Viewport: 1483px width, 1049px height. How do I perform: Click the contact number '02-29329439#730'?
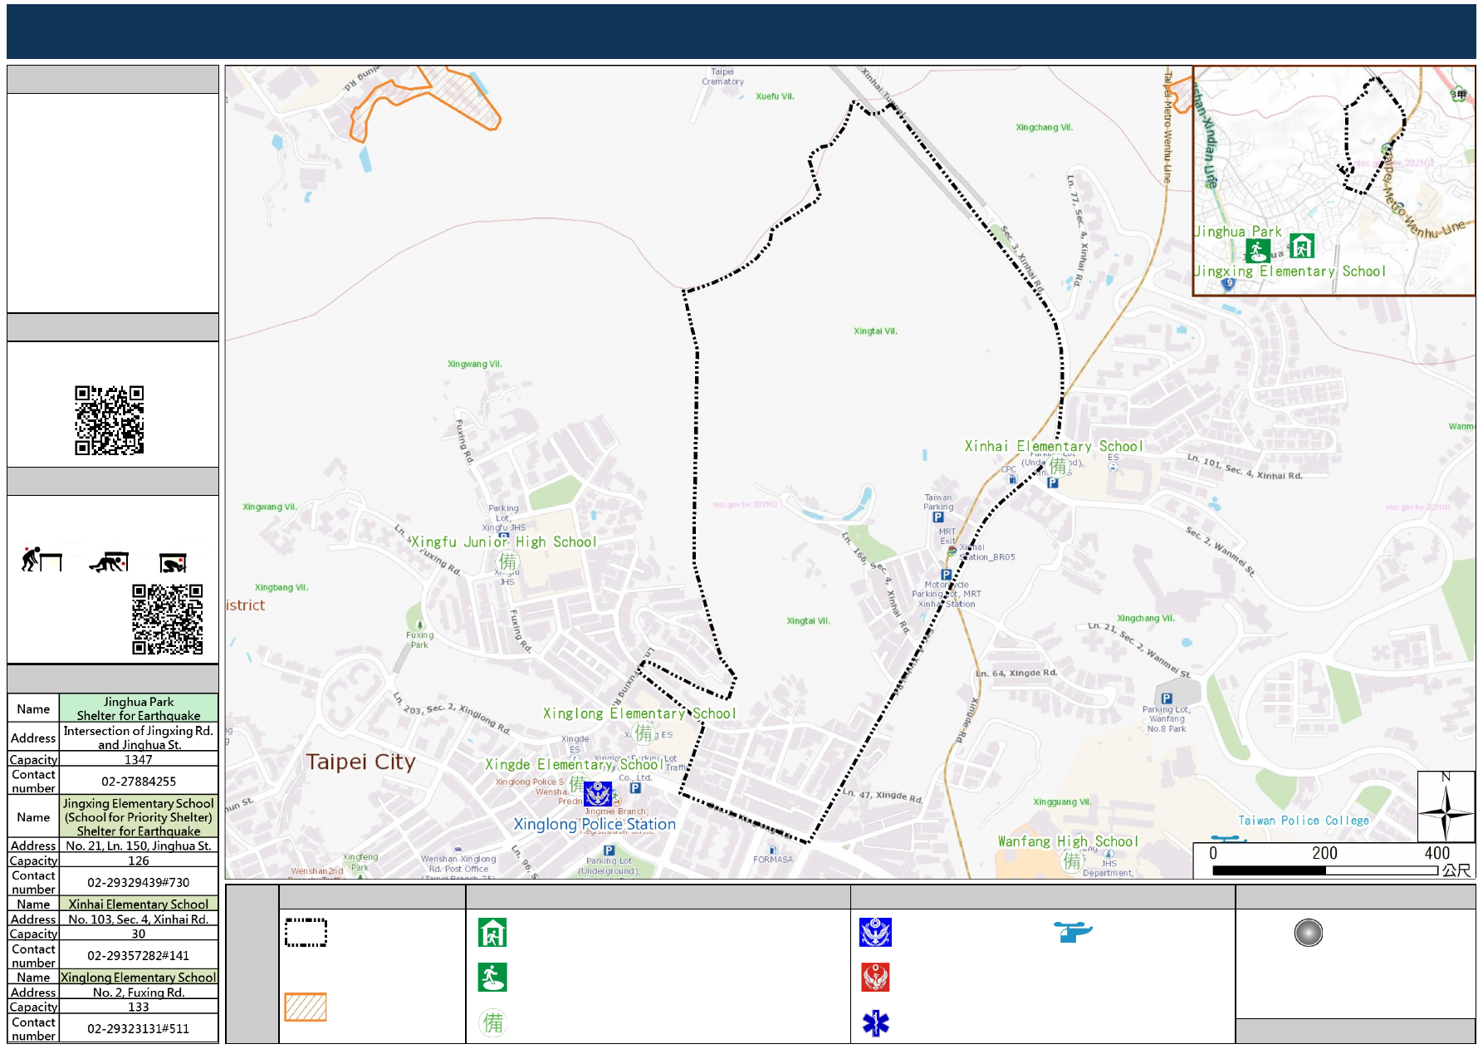click(139, 883)
